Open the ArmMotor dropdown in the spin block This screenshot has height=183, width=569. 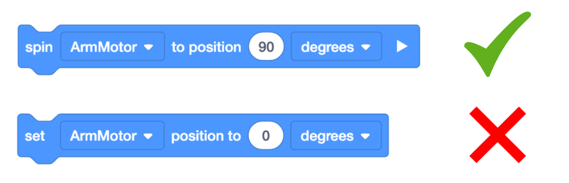point(112,47)
